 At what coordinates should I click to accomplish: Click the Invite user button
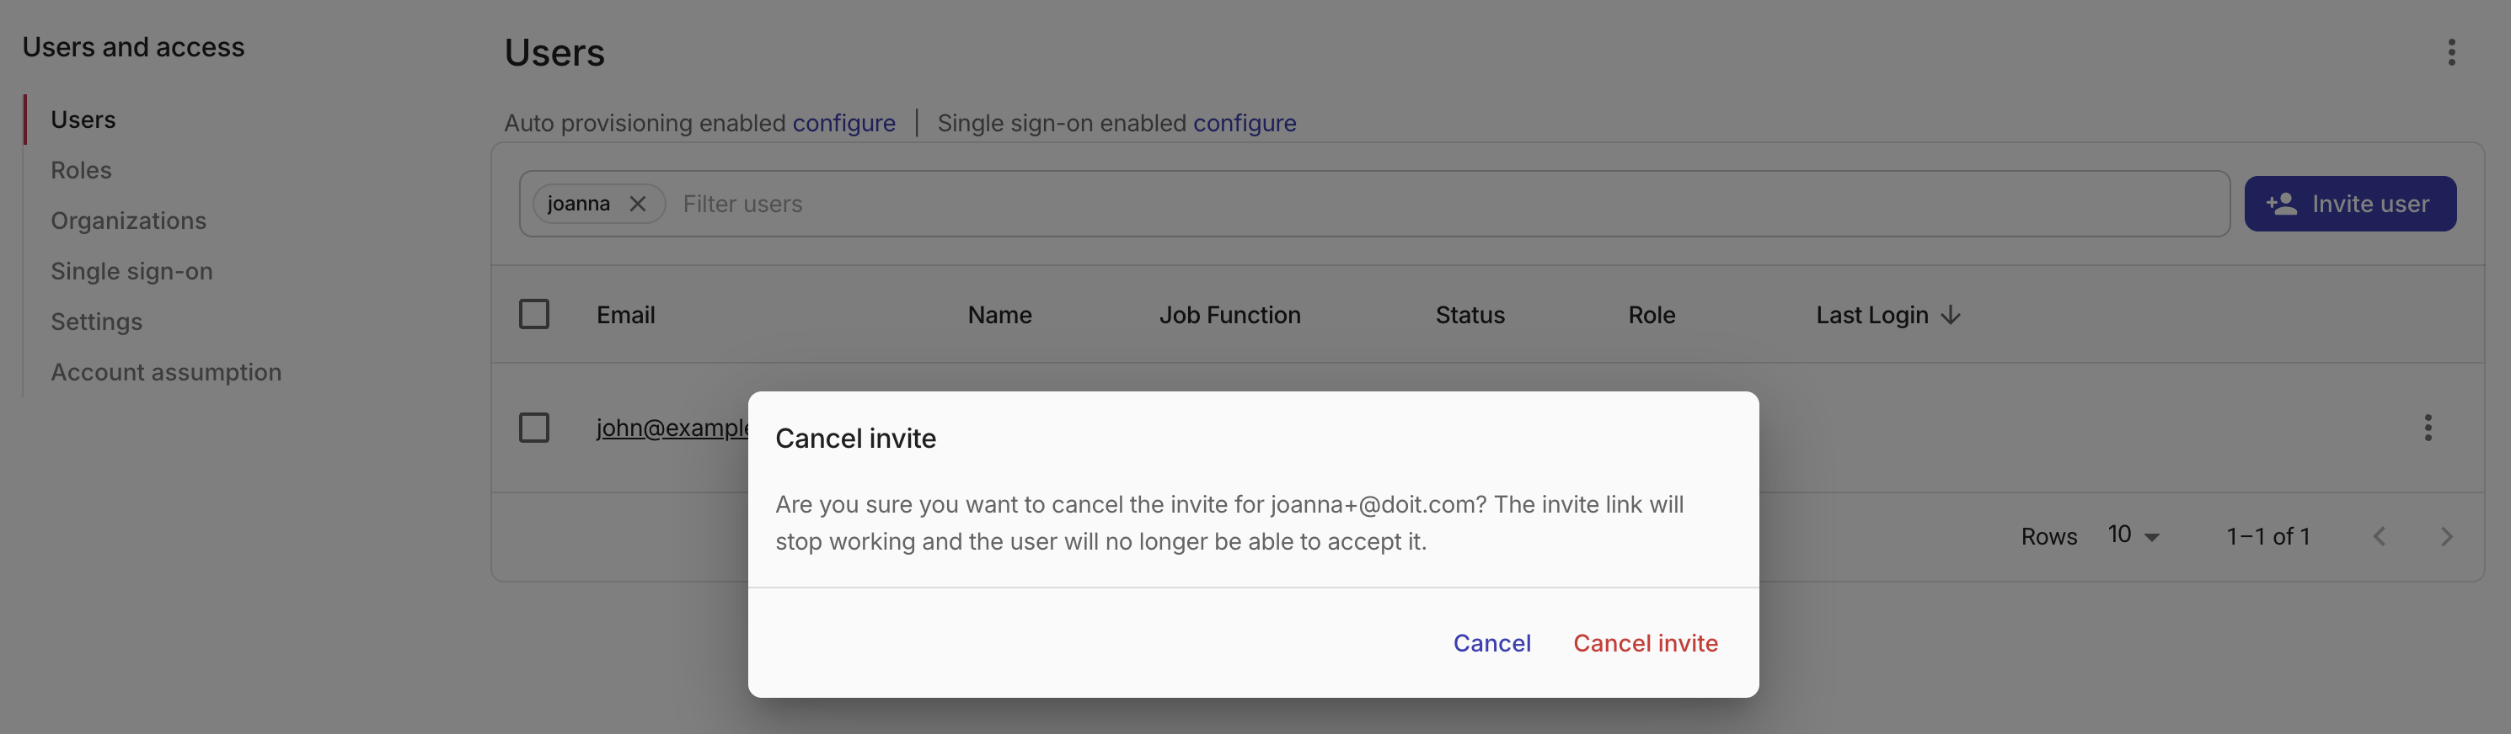[2349, 204]
